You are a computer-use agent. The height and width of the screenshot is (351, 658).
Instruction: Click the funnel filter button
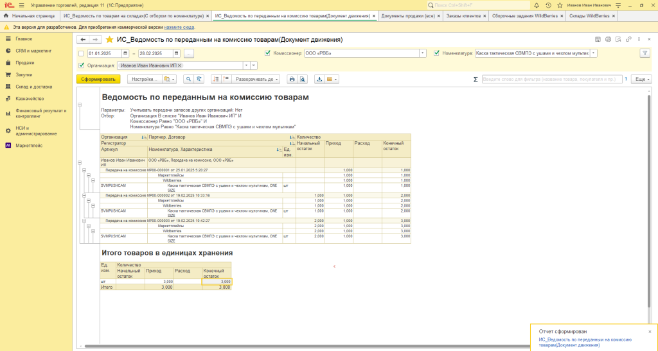pos(645,53)
